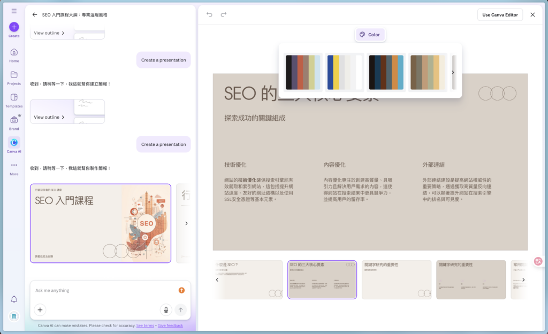Click the Use Canva Editor button

coord(500,15)
